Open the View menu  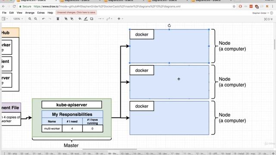point(19,12)
